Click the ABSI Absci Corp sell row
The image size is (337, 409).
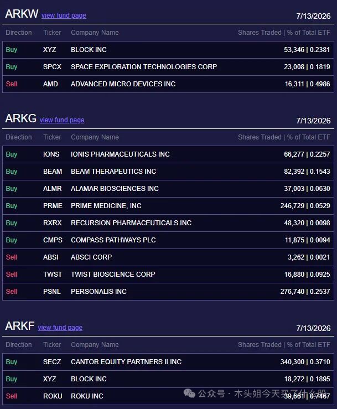[168, 257]
